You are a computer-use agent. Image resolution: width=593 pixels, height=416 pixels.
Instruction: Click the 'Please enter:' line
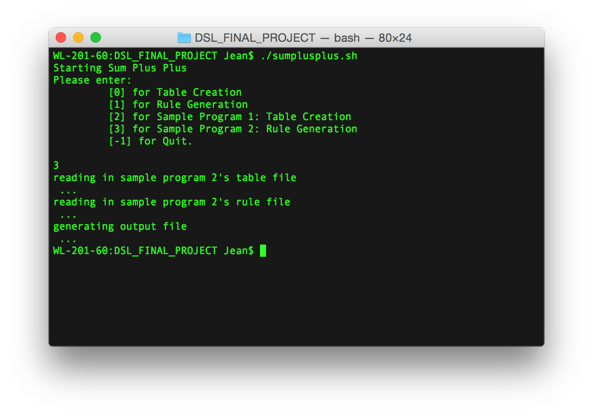click(92, 80)
